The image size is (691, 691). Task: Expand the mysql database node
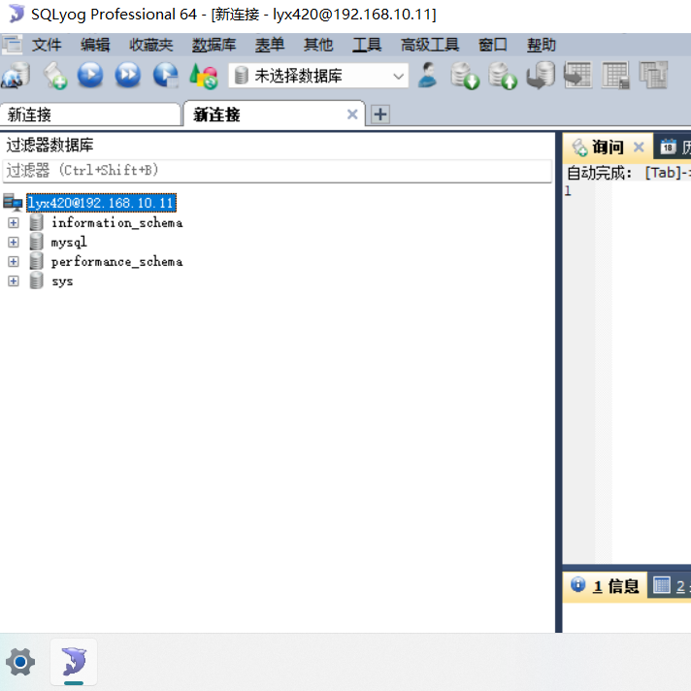pos(14,242)
